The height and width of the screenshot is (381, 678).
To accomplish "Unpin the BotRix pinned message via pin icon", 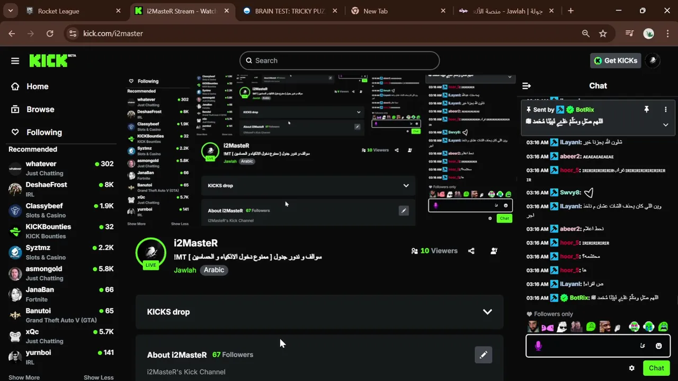I will (x=646, y=110).
